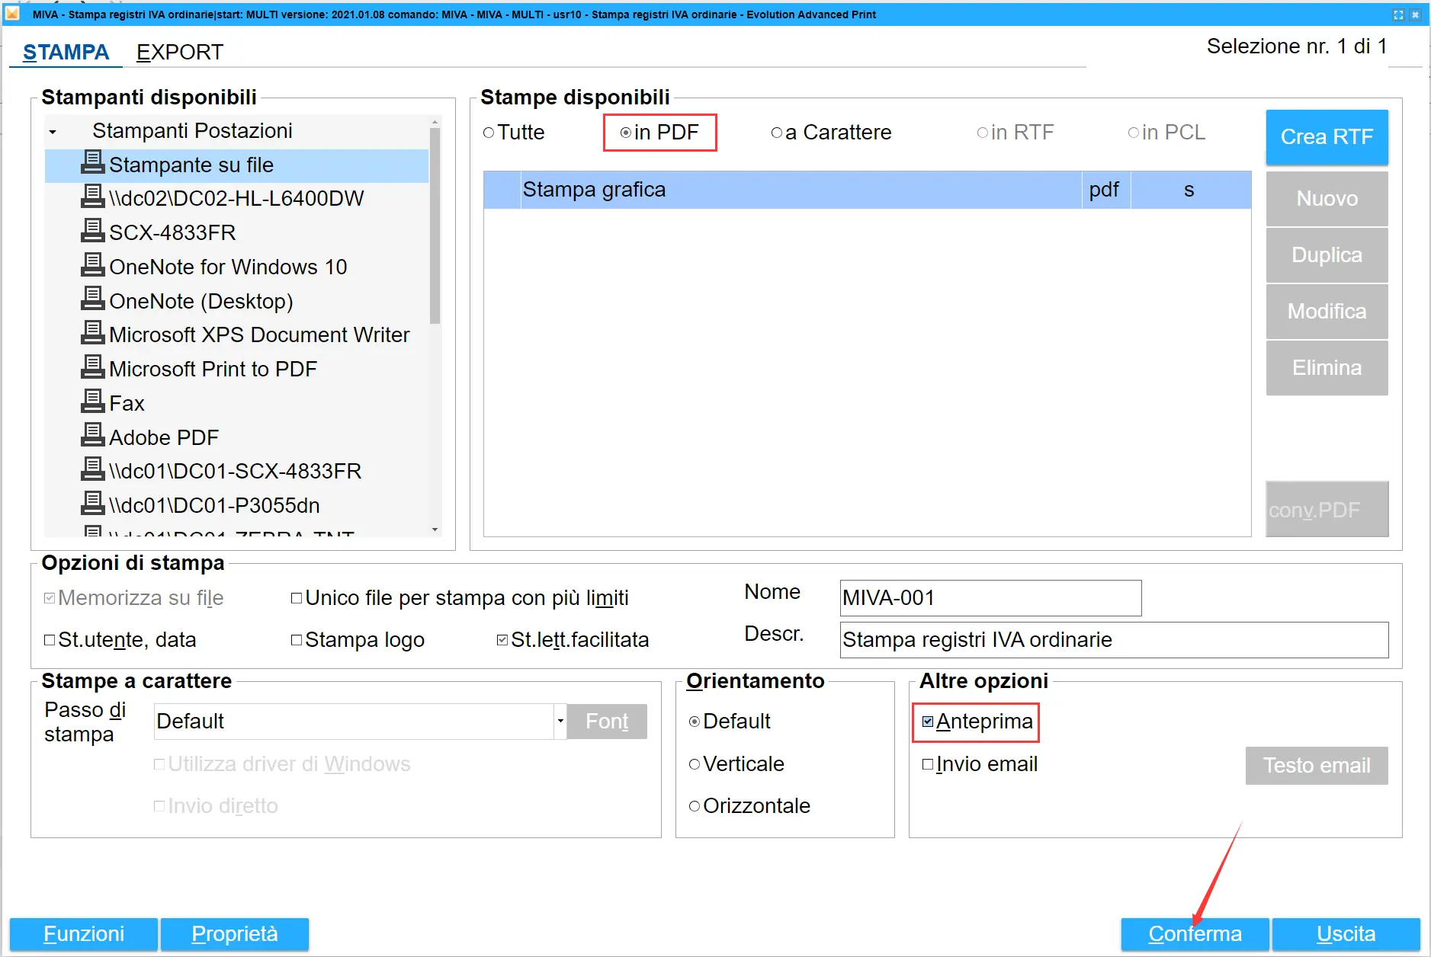
Task: Toggle the Anteprima checkbox
Action: (x=928, y=722)
